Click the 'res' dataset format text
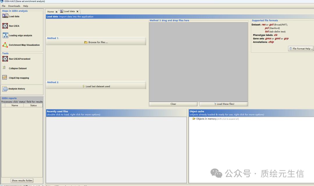 [x=263, y=25]
